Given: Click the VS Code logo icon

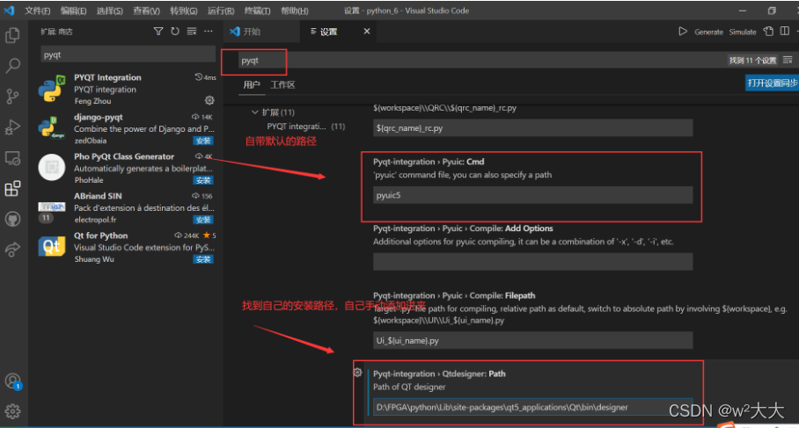Looking at the screenshot, I should click(x=9, y=11).
